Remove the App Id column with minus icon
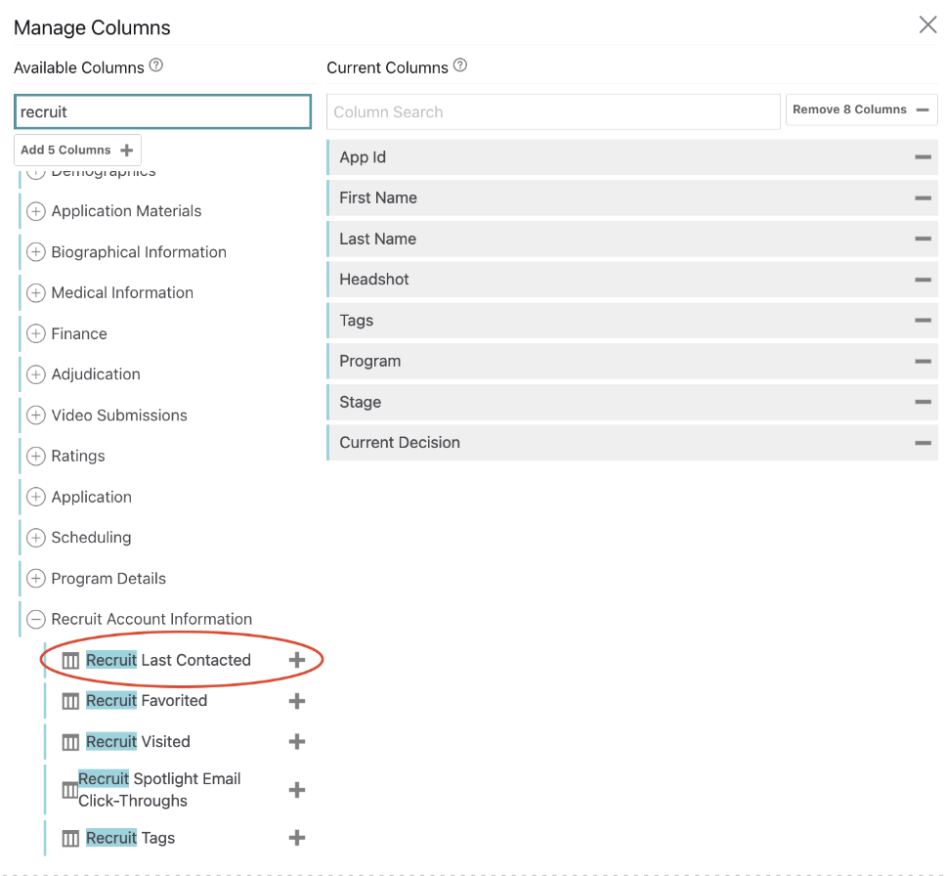 923,157
